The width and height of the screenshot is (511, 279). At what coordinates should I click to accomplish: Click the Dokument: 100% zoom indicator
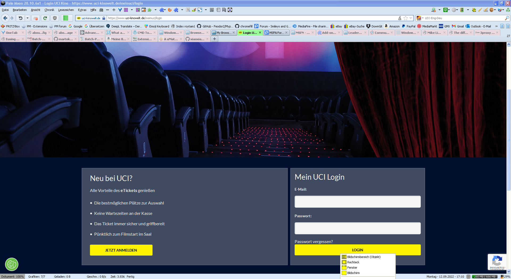[13, 277]
